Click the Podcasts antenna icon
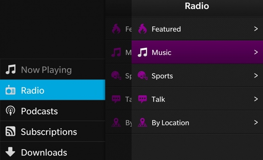The height and width of the screenshot is (160, 263). click(11, 111)
